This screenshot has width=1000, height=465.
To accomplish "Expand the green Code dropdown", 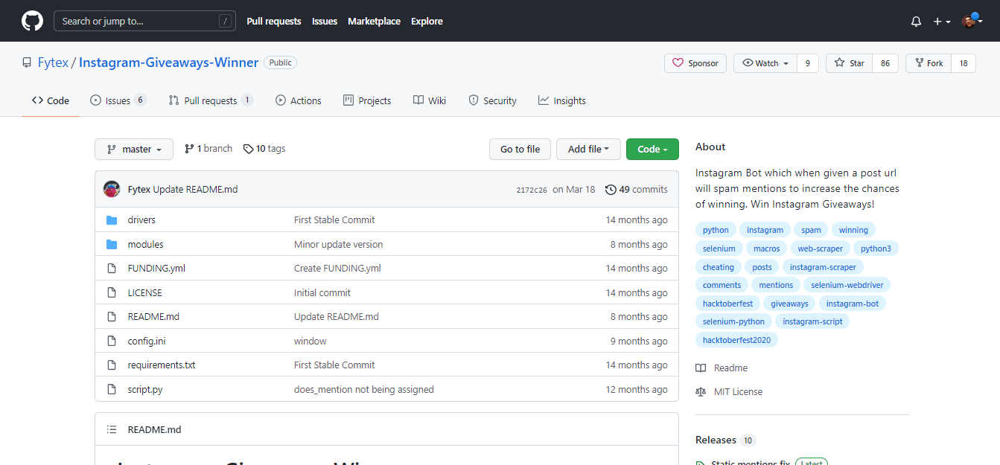I will [652, 149].
